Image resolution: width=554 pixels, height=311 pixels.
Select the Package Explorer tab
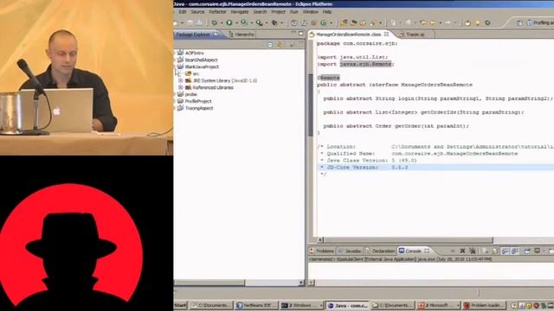click(196, 35)
